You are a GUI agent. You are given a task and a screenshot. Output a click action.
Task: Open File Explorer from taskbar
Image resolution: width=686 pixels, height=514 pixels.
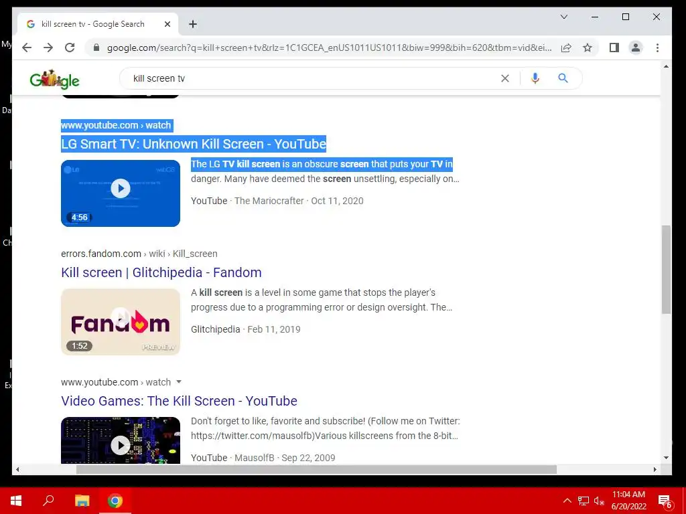point(82,501)
